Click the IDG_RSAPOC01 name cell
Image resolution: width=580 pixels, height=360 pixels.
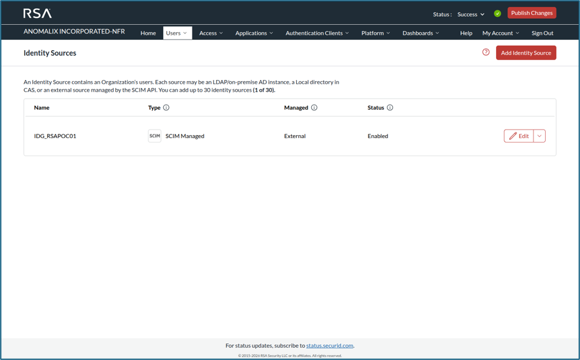[x=55, y=136]
